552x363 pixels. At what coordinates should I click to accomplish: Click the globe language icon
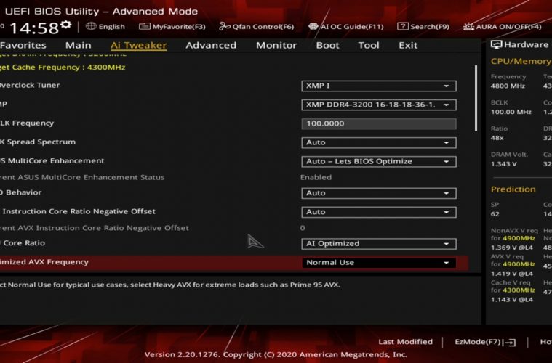pyautogui.click(x=91, y=26)
